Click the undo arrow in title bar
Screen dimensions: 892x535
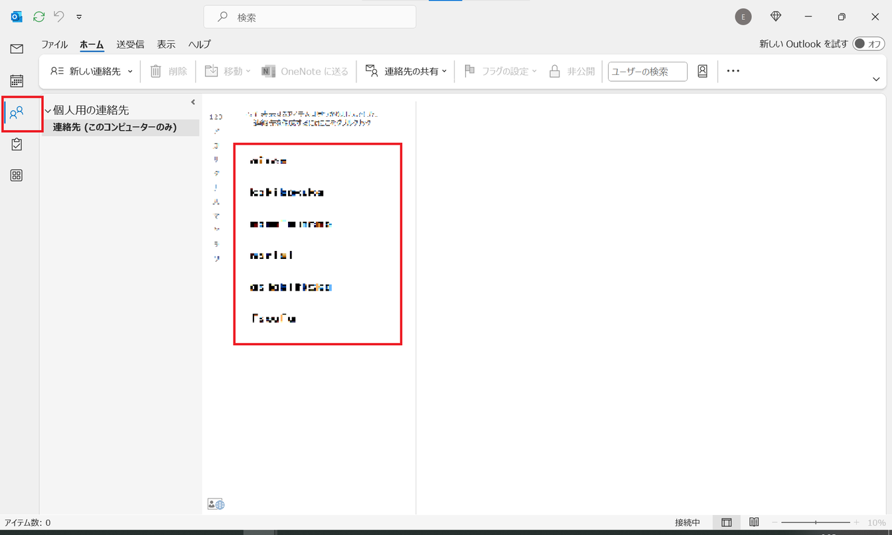(59, 17)
